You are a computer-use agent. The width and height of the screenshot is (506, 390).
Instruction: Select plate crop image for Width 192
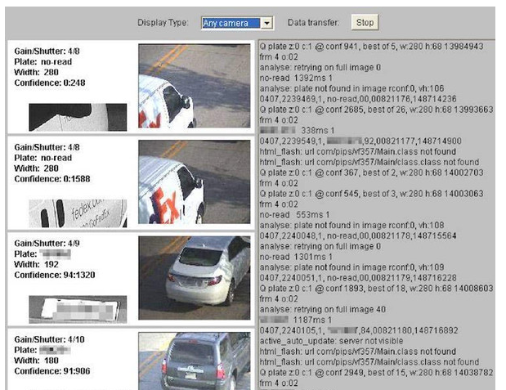pyautogui.click(x=78, y=309)
